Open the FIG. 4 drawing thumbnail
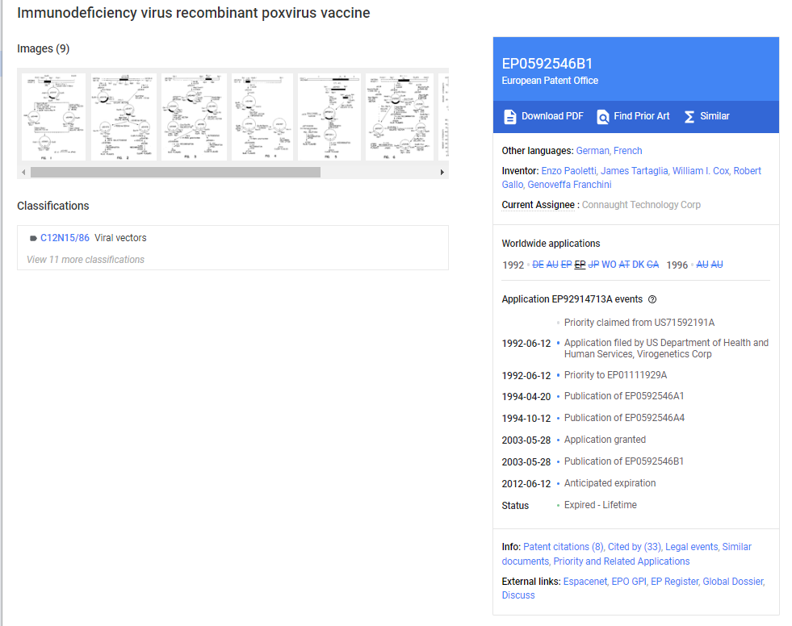792x626 pixels. 262,117
